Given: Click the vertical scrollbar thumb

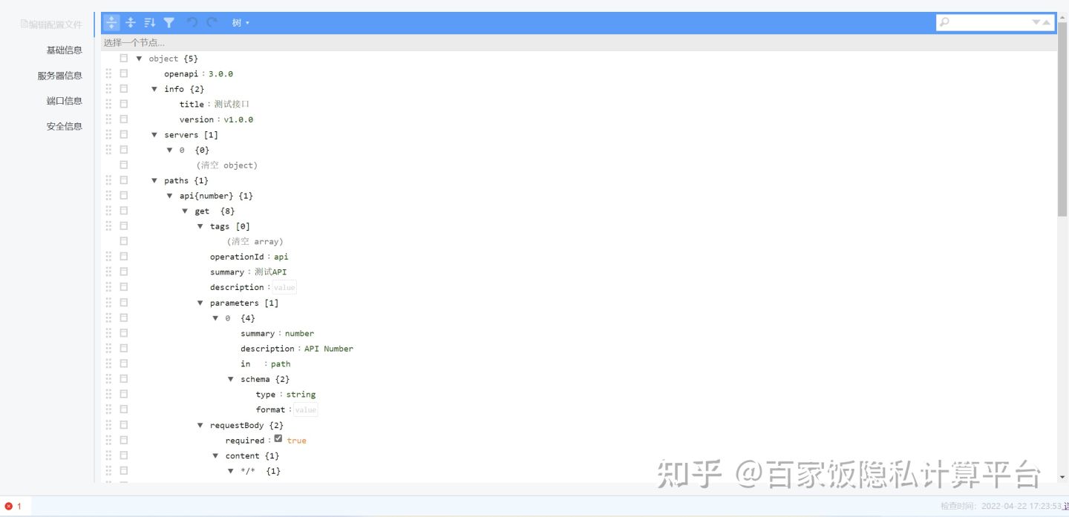Looking at the screenshot, I should tap(1062, 120).
